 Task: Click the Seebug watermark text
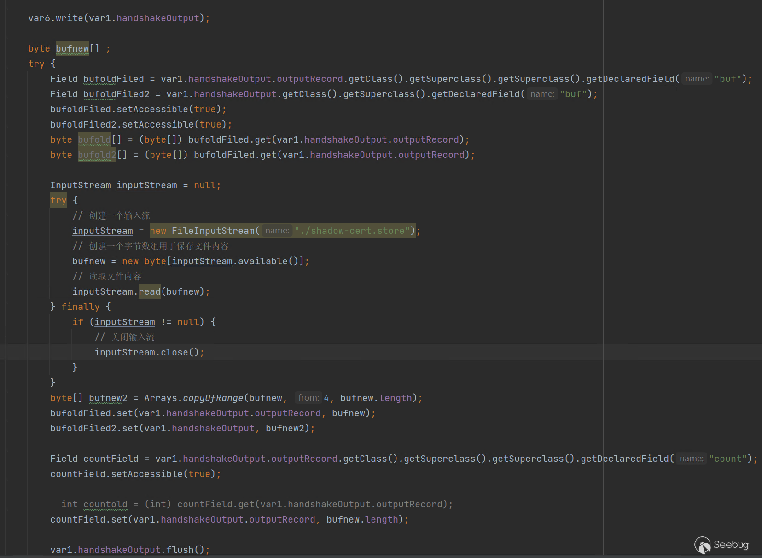pos(731,545)
